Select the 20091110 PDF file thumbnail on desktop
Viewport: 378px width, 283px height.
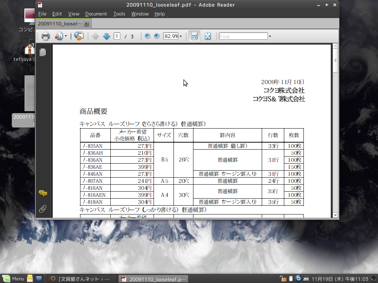(x=30, y=93)
